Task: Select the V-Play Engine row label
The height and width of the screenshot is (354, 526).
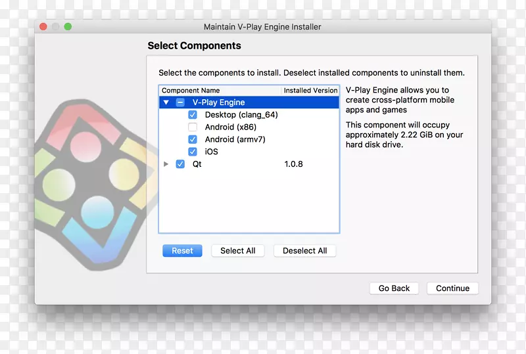Action: [218, 102]
